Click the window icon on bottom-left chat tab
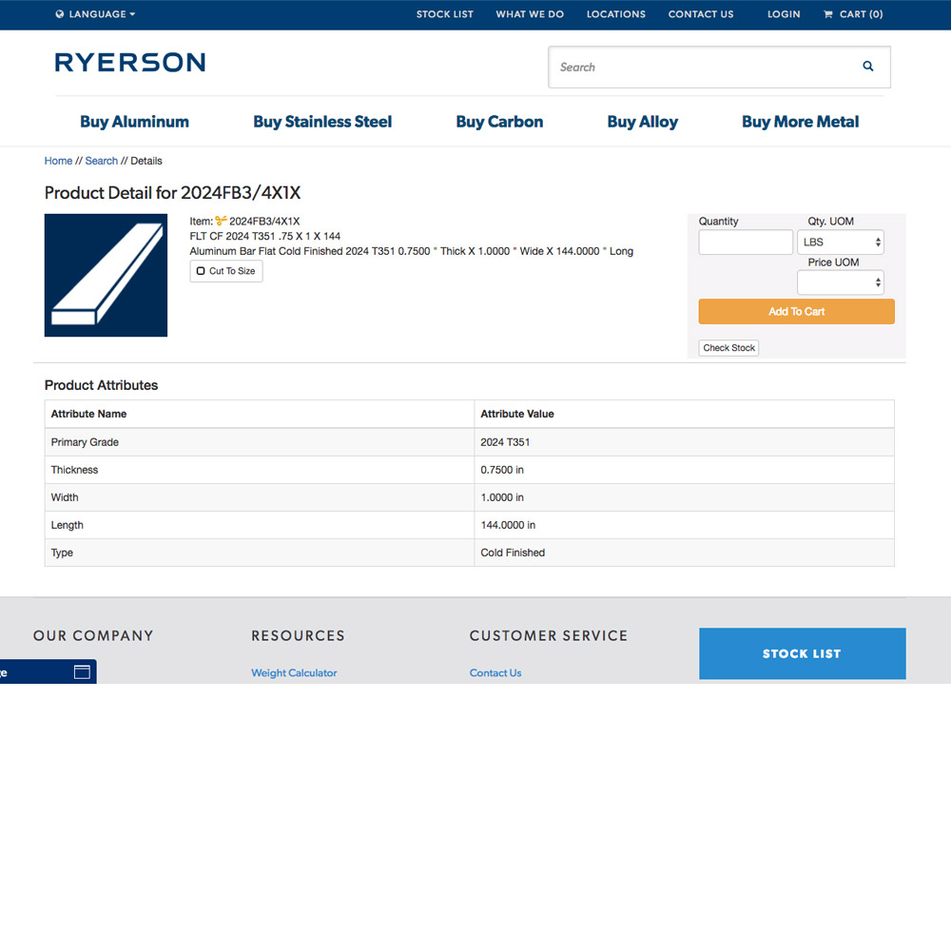This screenshot has width=951, height=952. click(x=82, y=671)
